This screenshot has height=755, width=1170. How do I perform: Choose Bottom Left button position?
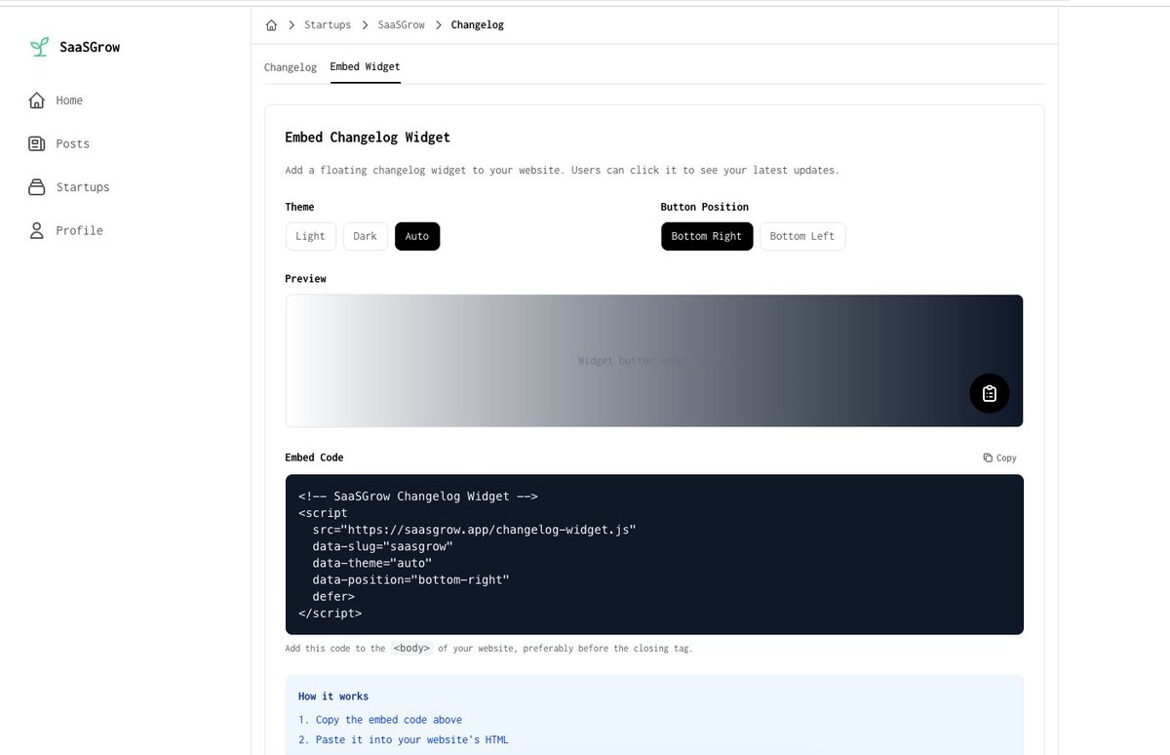coord(802,236)
